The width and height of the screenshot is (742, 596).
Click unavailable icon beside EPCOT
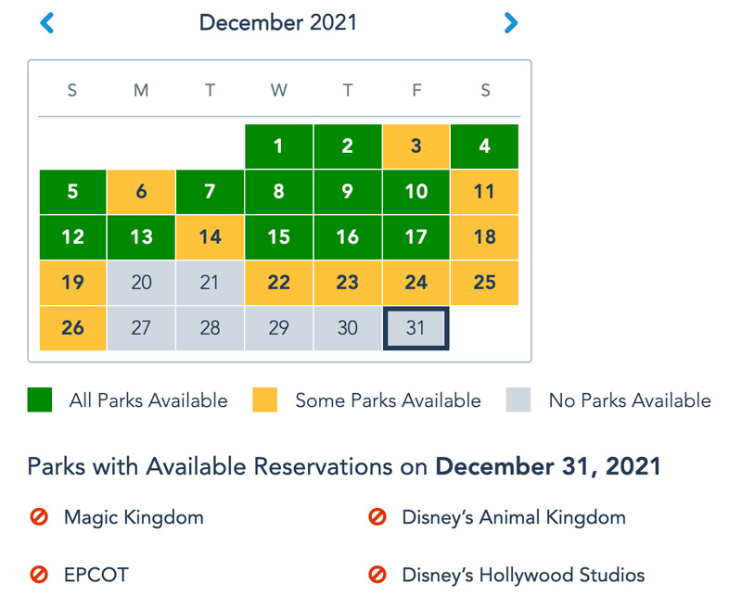[39, 575]
